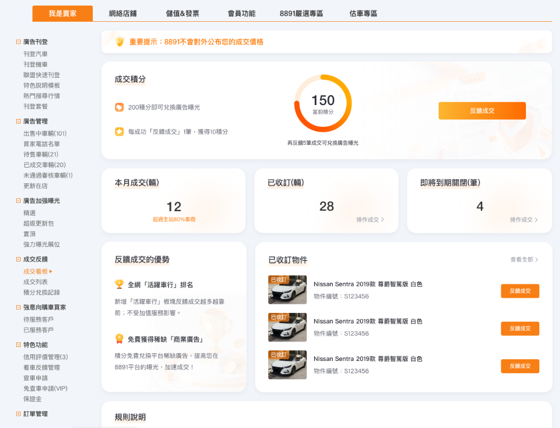Image resolution: width=560 pixels, height=428 pixels.
Task: Open 出售中車輛(101) in the sidebar
Action: coord(45,134)
